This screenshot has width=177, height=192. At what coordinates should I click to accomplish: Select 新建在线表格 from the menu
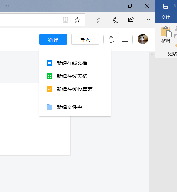(x=75, y=76)
